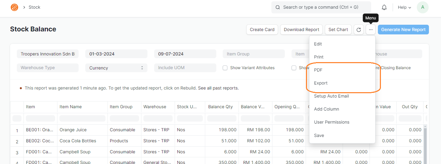Click the 6.000 balance qty cell

point(222,152)
